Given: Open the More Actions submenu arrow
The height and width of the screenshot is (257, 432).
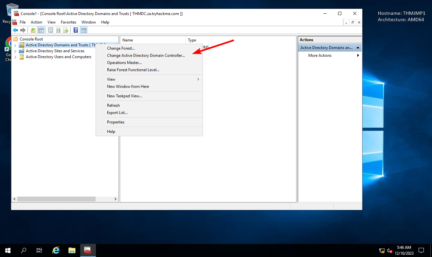Looking at the screenshot, I should click(358, 56).
